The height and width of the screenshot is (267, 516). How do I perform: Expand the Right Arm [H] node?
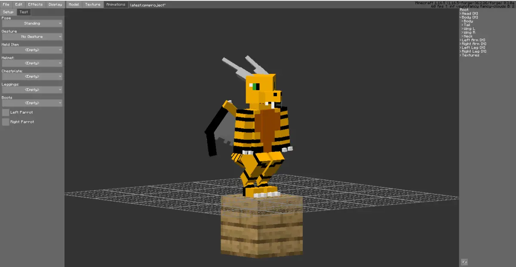pos(461,44)
